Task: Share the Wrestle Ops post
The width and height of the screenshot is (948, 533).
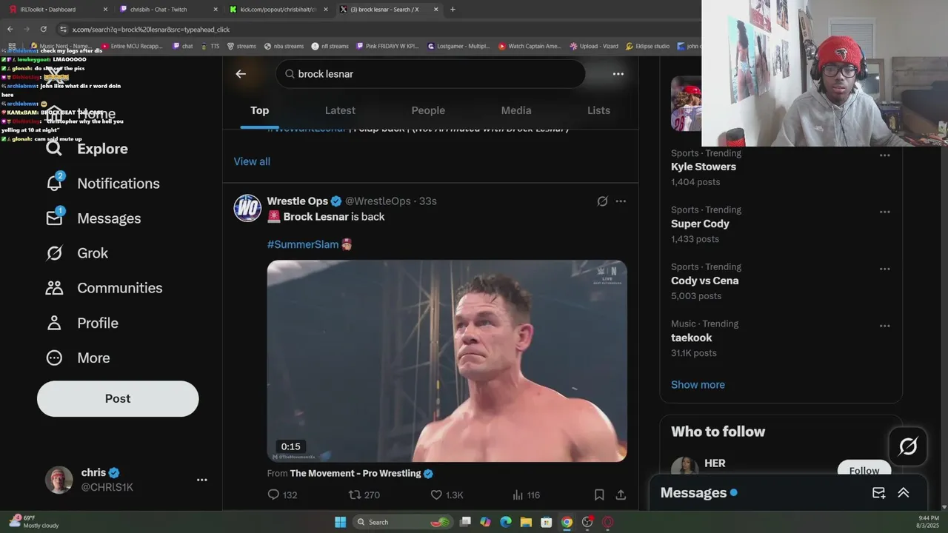Action: [x=621, y=495]
